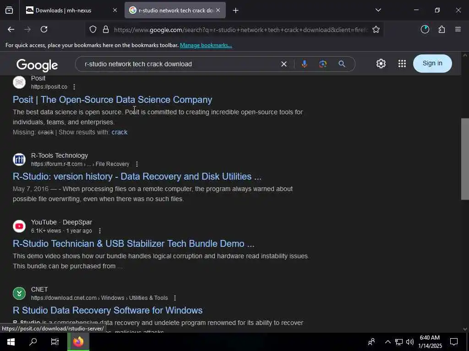The image size is (469, 351).
Task: Click the forum.r-tt.com File Recovery breadcrumb
Action: 80,164
